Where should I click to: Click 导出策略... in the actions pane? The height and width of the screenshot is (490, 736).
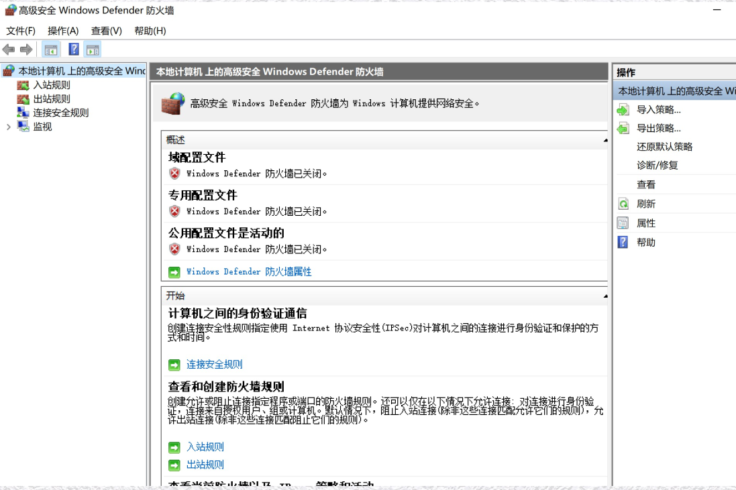click(x=659, y=129)
